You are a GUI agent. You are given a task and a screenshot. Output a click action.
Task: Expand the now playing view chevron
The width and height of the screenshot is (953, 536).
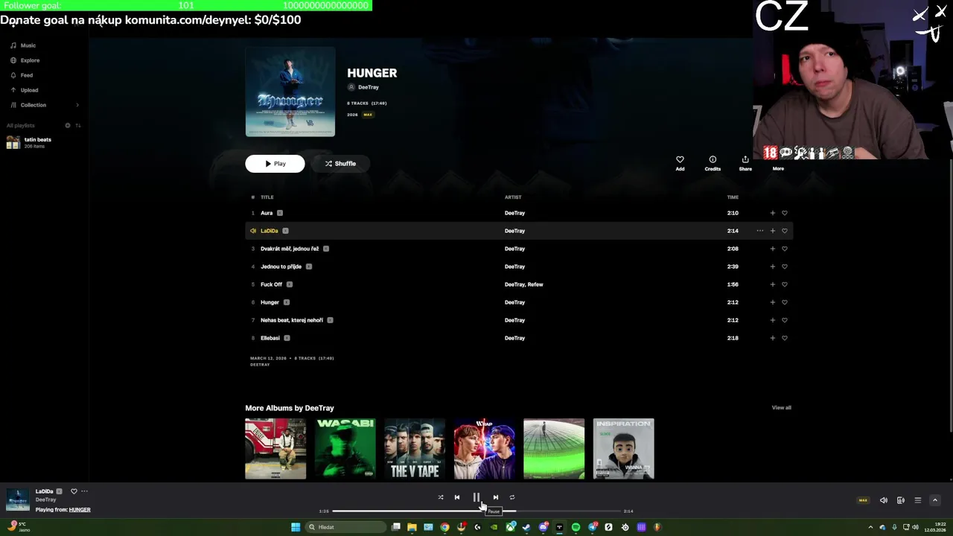pos(935,500)
